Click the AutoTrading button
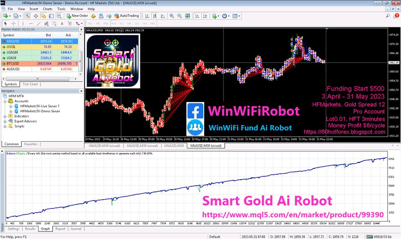401x239 pixels. [x=127, y=16]
